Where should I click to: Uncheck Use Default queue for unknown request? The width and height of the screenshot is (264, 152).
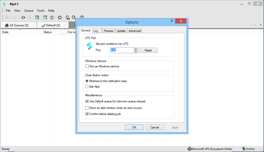[87, 101]
